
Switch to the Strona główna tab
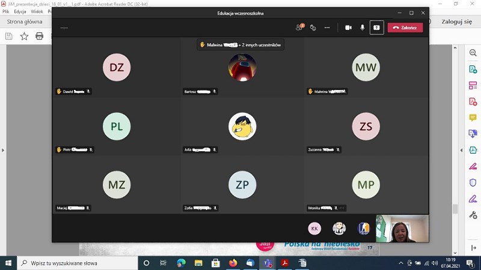click(24, 22)
